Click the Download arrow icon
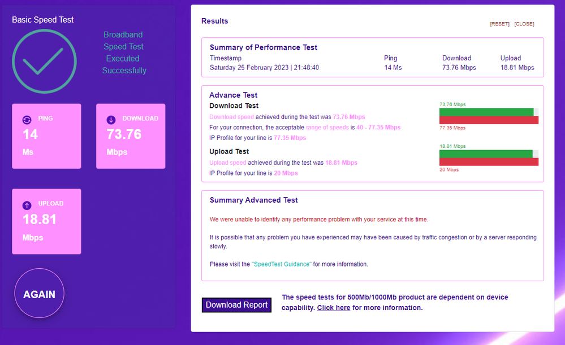The height and width of the screenshot is (345, 565). (111, 119)
